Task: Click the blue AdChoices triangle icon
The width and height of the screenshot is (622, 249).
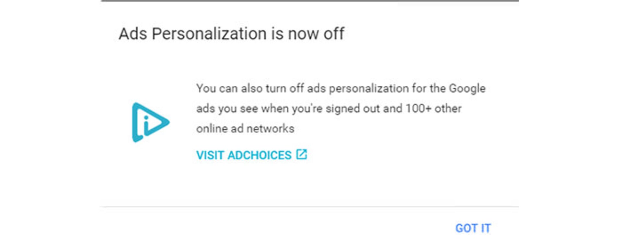Action: point(151,122)
